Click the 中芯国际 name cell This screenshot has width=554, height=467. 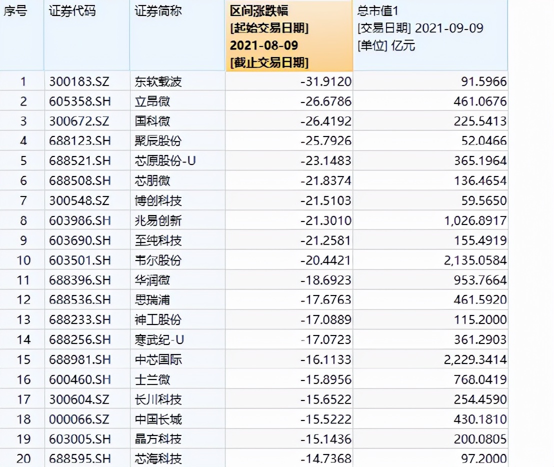[158, 359]
